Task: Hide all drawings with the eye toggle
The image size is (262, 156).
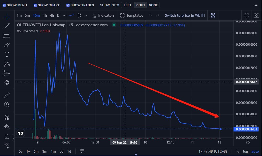Action: (x=7, y=145)
